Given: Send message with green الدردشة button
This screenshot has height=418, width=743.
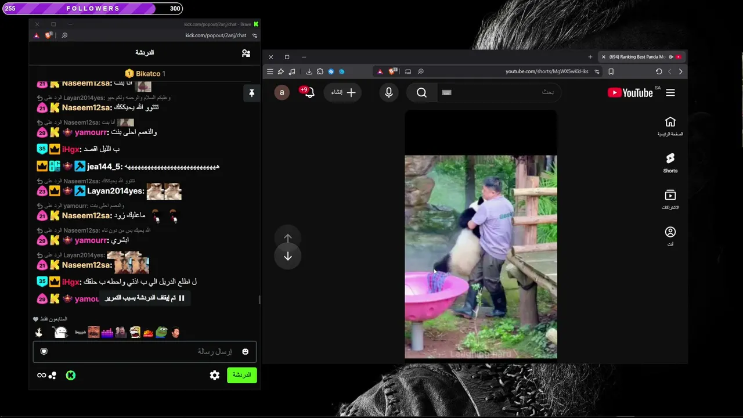Looking at the screenshot, I should 241,375.
